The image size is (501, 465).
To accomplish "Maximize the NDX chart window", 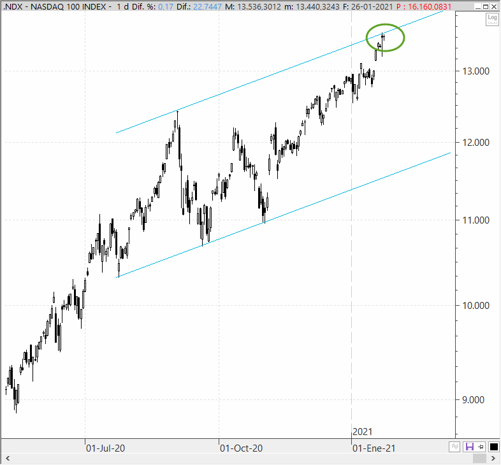I will coord(486,7).
